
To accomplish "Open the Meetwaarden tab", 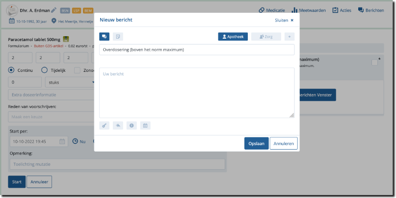I will [308, 10].
